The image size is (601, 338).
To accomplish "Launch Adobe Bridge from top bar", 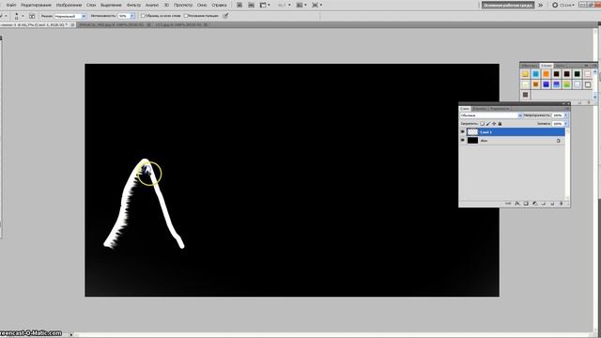I will coord(239,6).
